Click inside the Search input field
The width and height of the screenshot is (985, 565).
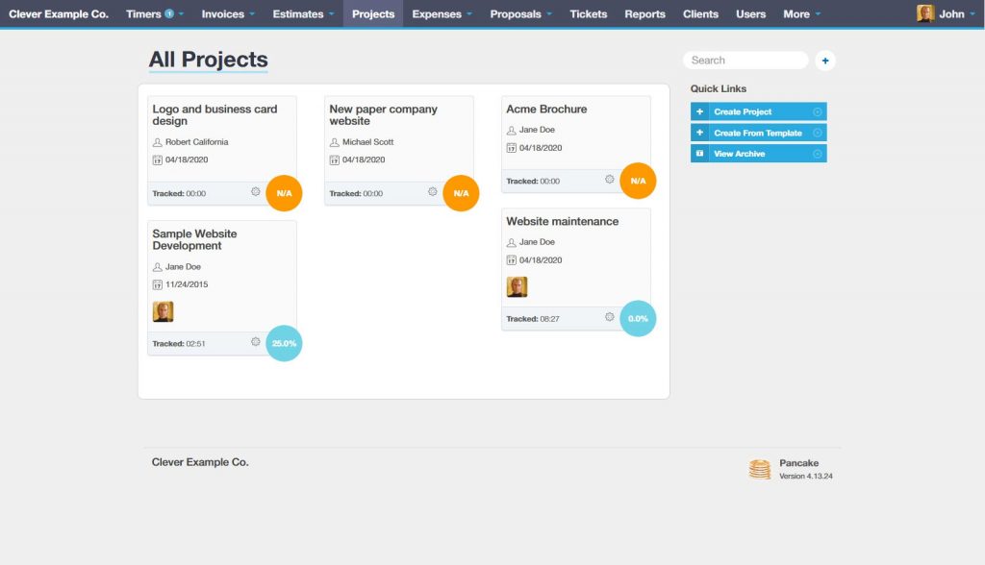pyautogui.click(x=745, y=60)
